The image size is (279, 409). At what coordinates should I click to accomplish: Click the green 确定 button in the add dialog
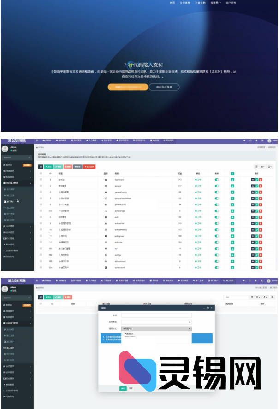123,388
